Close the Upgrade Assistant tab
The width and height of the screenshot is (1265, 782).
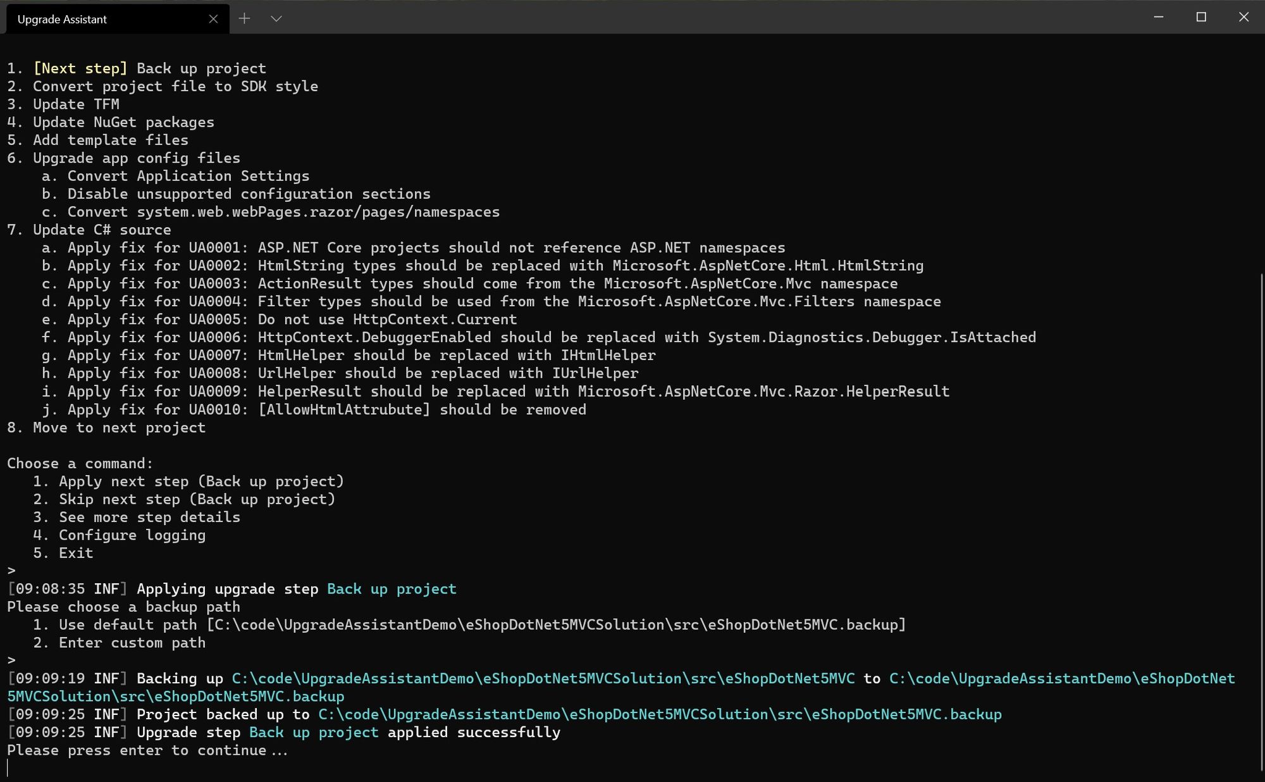214,18
